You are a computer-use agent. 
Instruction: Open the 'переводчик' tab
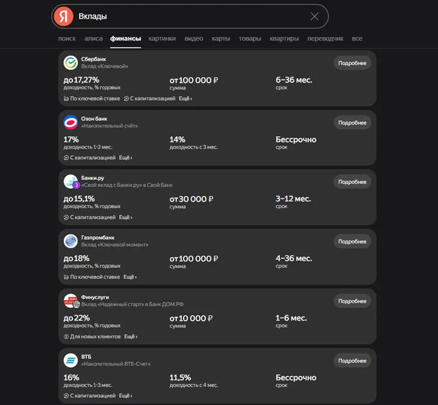coord(326,39)
